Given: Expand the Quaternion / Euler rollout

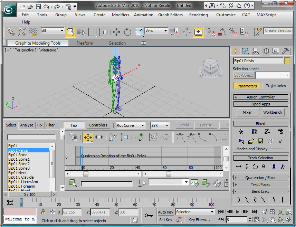Looking at the screenshot, I should coord(260,178).
